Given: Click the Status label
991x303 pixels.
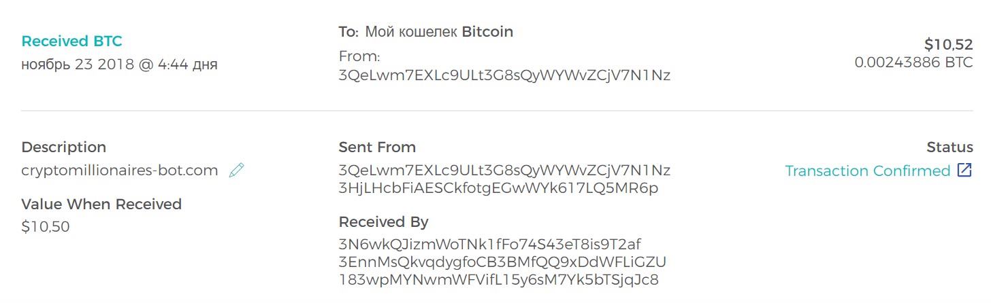Looking at the screenshot, I should (x=949, y=147).
